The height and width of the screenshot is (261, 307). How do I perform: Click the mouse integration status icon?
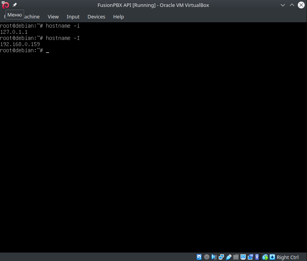(265, 257)
